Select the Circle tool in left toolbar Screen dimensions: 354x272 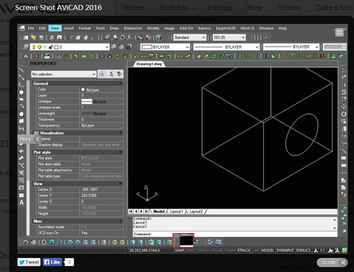click(21, 114)
